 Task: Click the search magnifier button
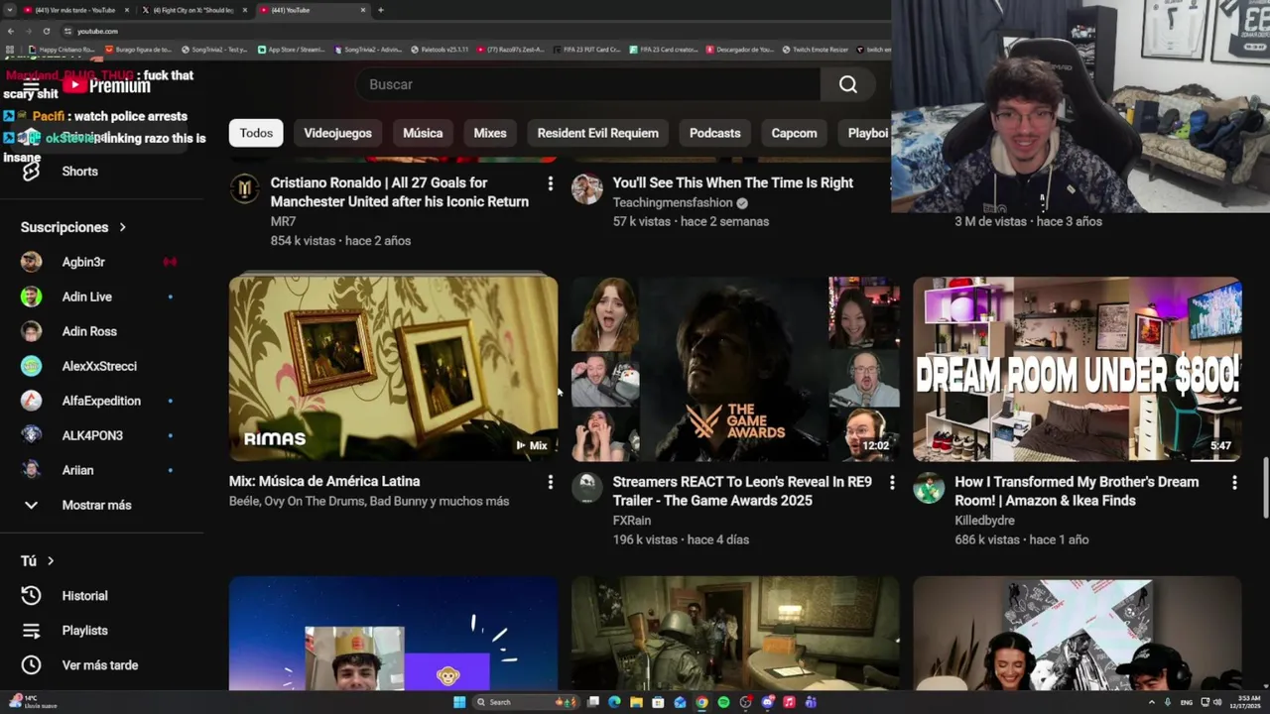pyautogui.click(x=848, y=84)
